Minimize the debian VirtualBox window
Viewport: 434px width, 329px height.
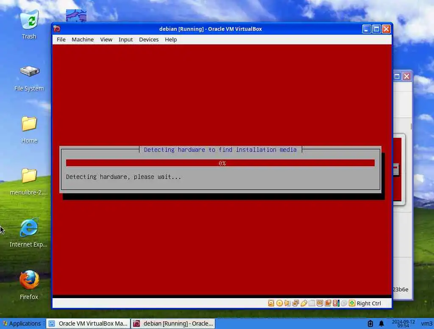click(x=367, y=29)
